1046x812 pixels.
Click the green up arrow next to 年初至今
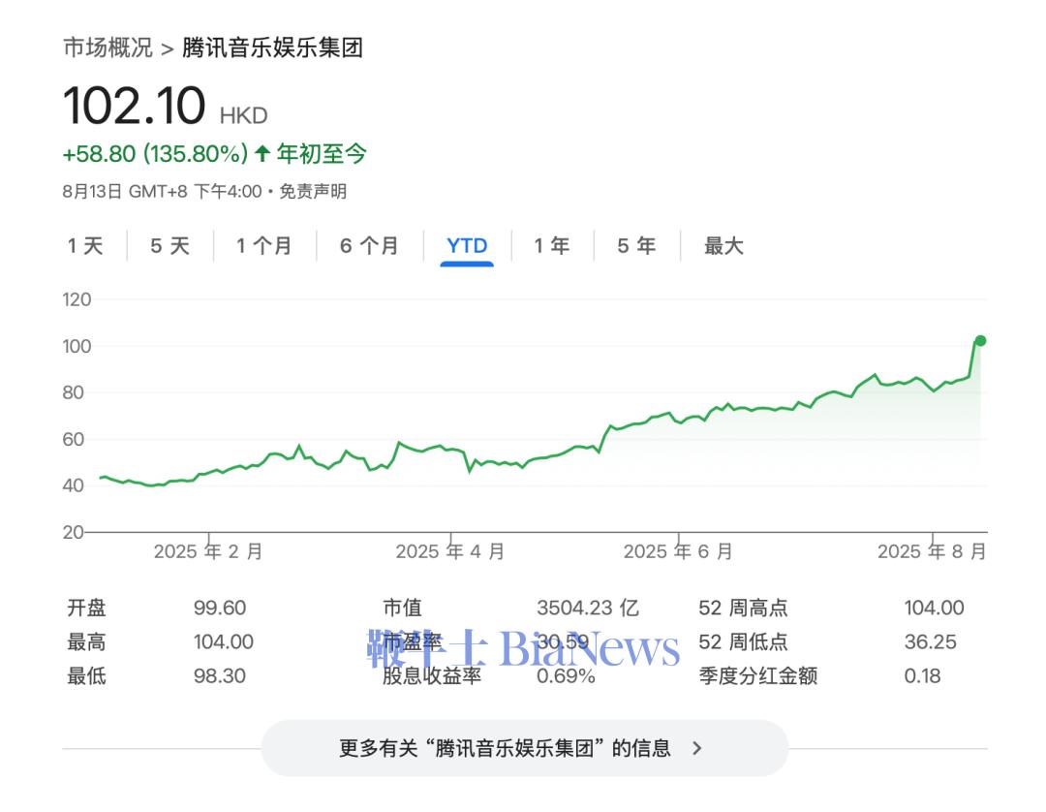(x=262, y=153)
